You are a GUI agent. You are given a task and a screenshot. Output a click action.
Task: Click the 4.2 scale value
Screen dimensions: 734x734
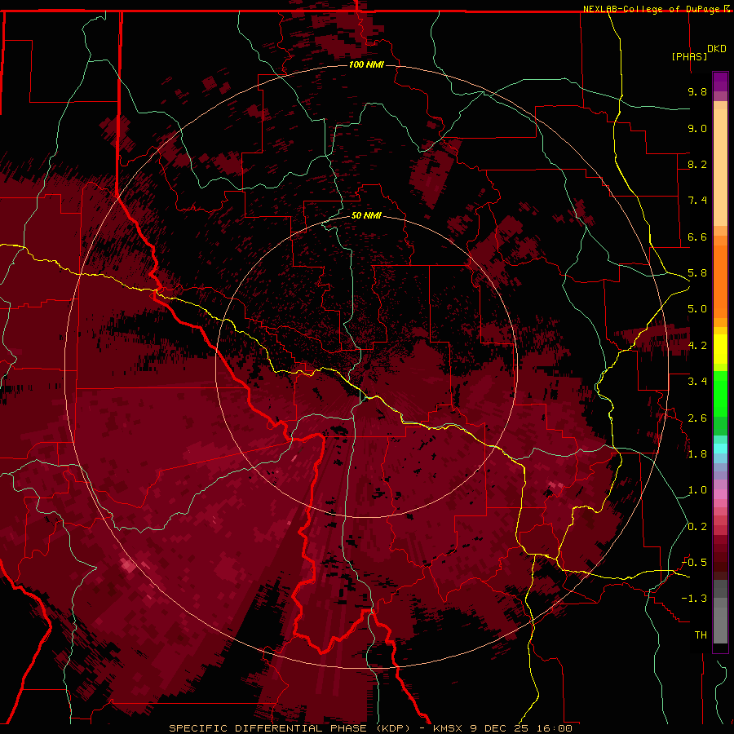(697, 346)
